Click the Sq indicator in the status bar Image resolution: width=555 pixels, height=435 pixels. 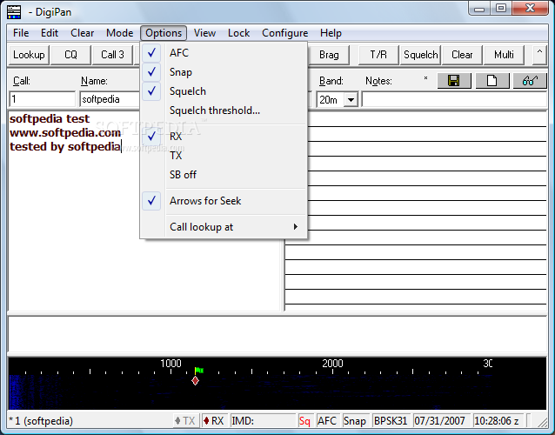[304, 421]
